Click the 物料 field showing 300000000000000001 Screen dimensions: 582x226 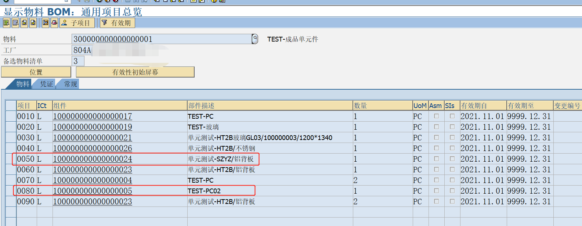(x=162, y=39)
